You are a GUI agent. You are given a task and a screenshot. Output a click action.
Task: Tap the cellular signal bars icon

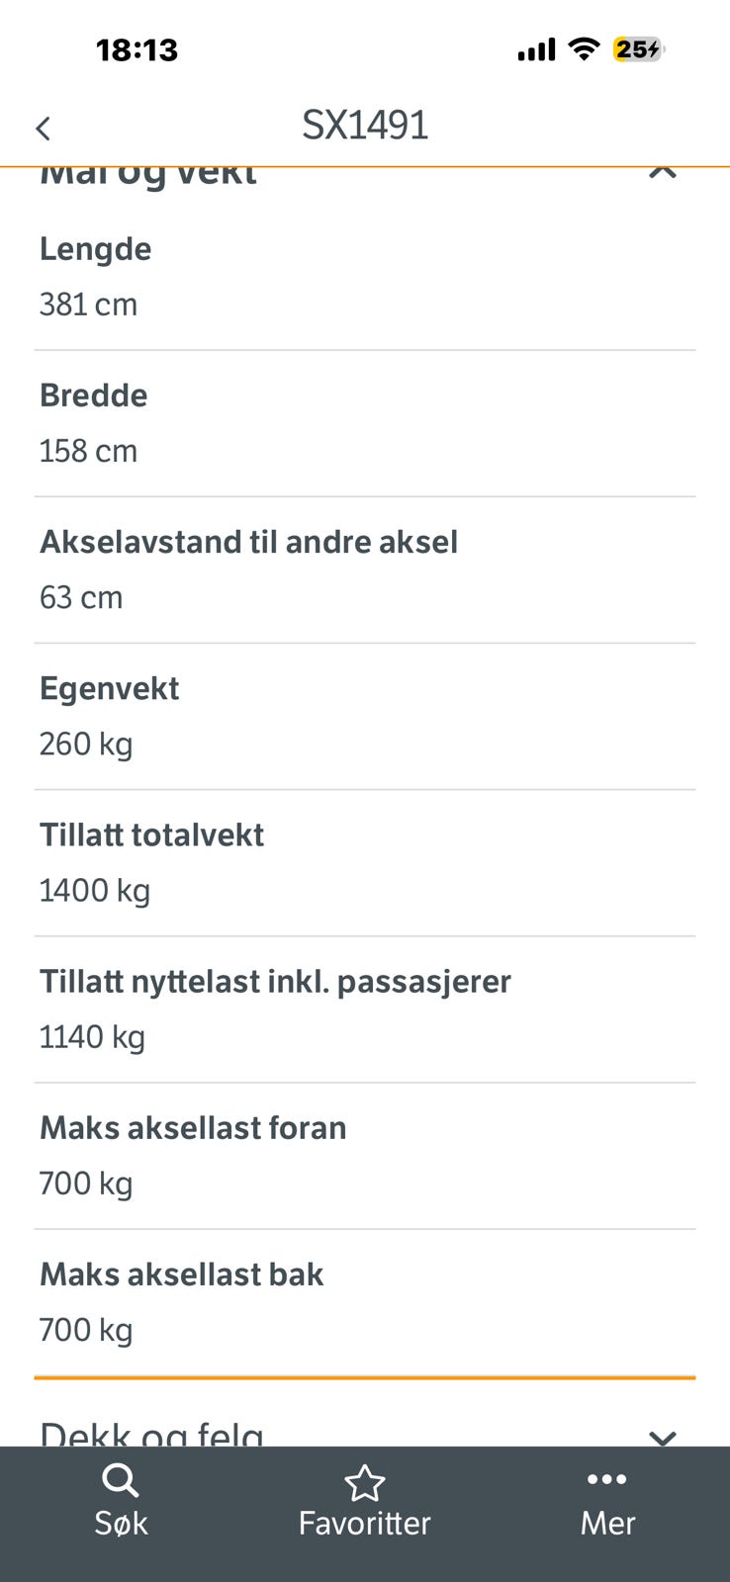click(537, 49)
